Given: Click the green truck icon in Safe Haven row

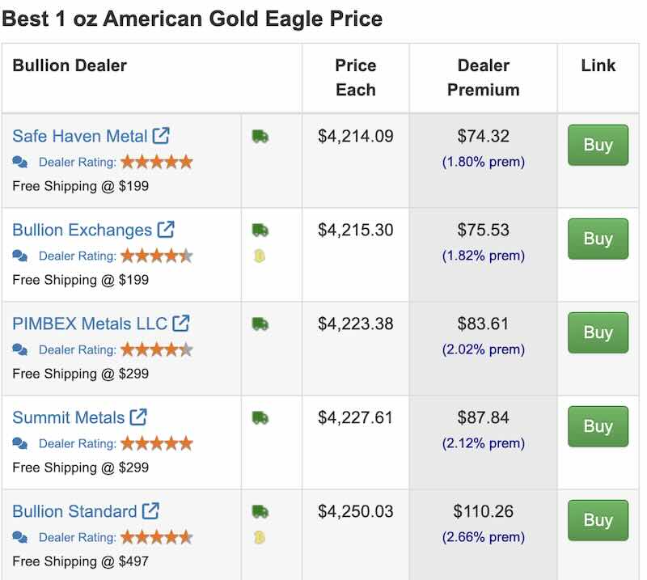Looking at the screenshot, I should coord(260,137).
